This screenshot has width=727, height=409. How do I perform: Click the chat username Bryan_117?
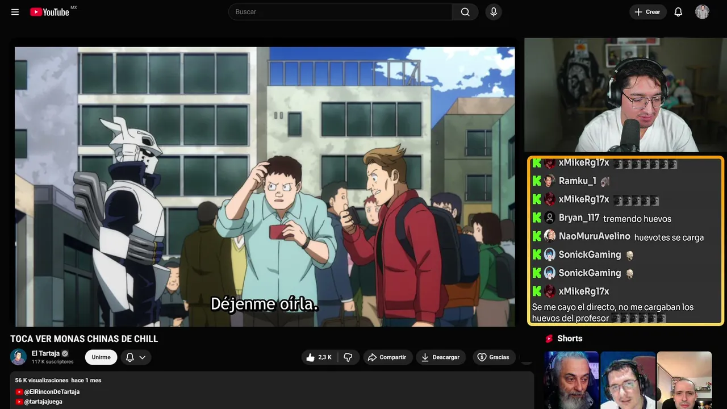(x=579, y=218)
